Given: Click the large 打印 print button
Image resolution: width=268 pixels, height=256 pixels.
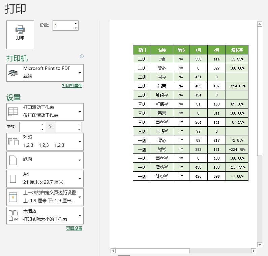Looking at the screenshot, I should click(20, 35).
